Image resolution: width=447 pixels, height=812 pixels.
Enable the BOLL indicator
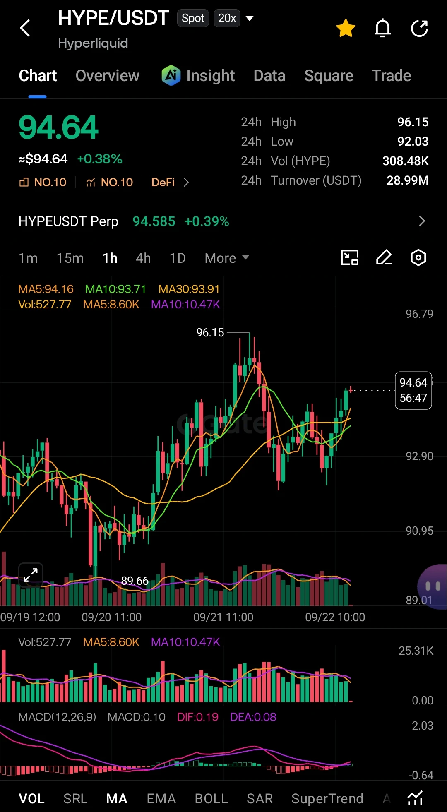pyautogui.click(x=211, y=799)
